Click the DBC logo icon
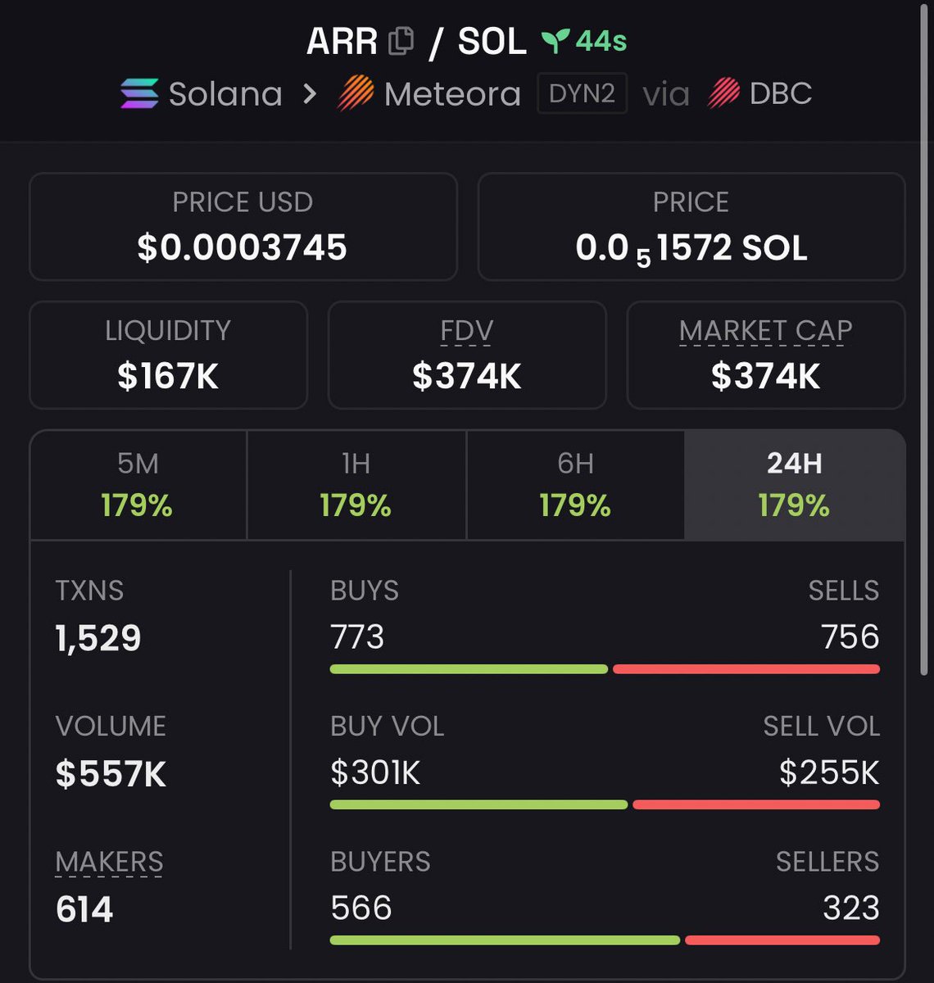This screenshot has height=983, width=934. (x=723, y=93)
